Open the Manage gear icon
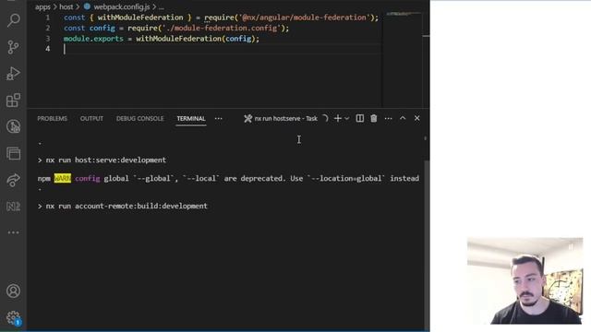This screenshot has width=591, height=332. (13, 317)
